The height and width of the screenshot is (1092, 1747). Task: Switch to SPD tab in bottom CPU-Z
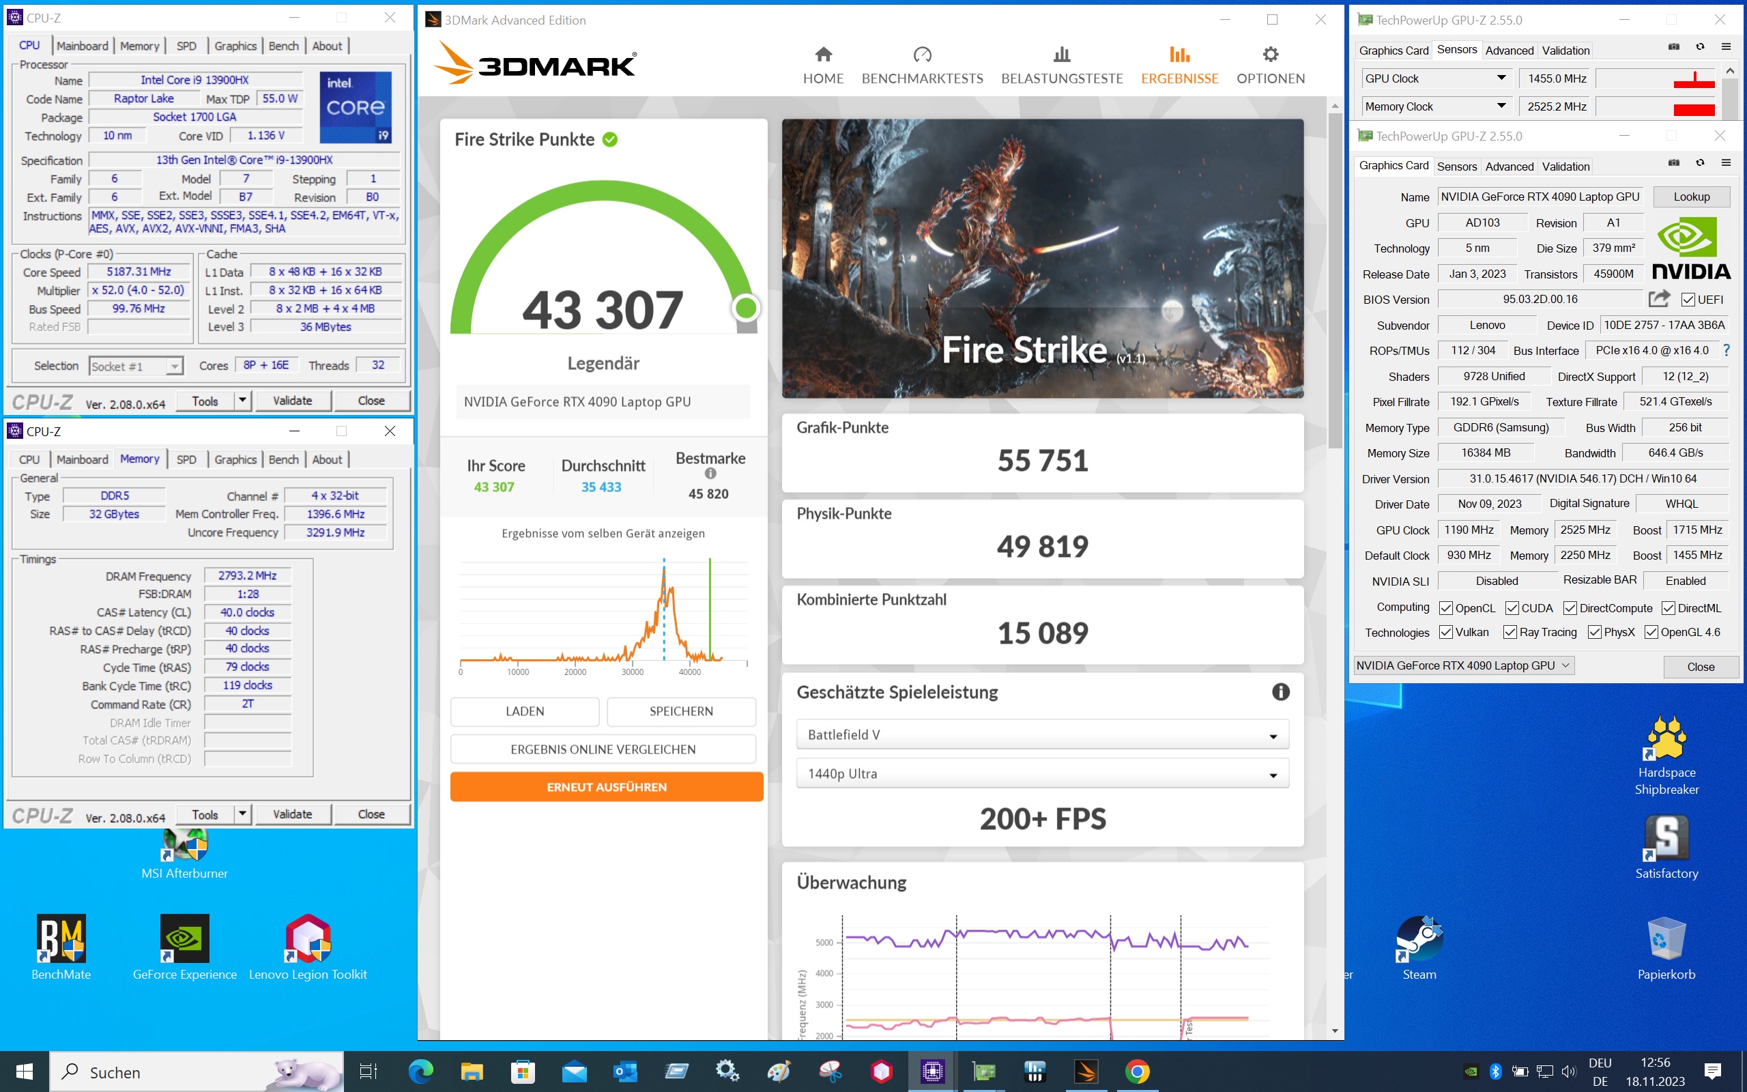(x=186, y=459)
